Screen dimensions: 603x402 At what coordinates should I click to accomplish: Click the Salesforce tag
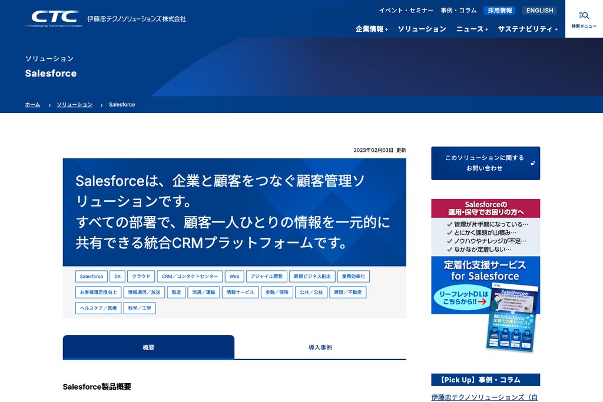pos(91,276)
